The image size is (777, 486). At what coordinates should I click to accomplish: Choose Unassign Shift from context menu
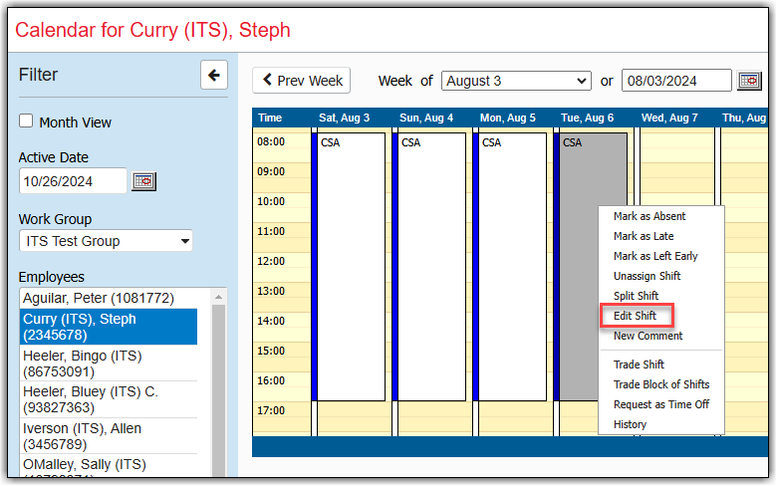647,276
